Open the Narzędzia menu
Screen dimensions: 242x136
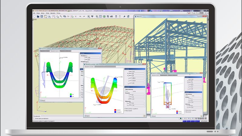pyautogui.click(x=53, y=13)
